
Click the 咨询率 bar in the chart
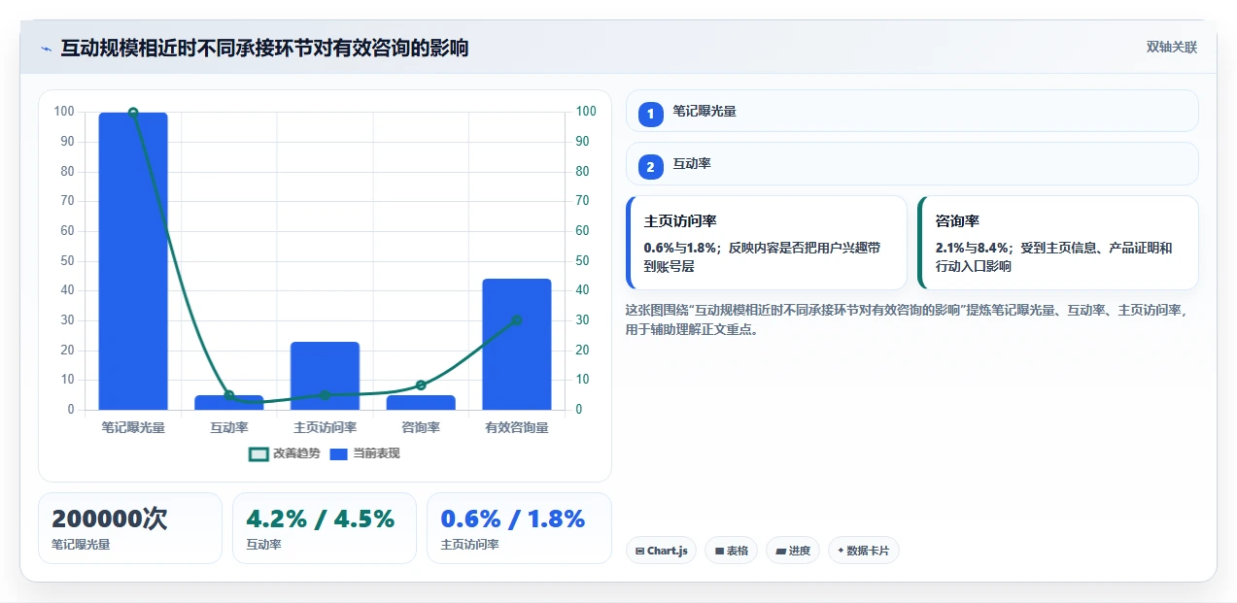(421, 402)
